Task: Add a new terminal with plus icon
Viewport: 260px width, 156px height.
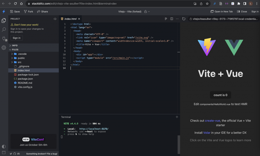Action: pos(177,117)
